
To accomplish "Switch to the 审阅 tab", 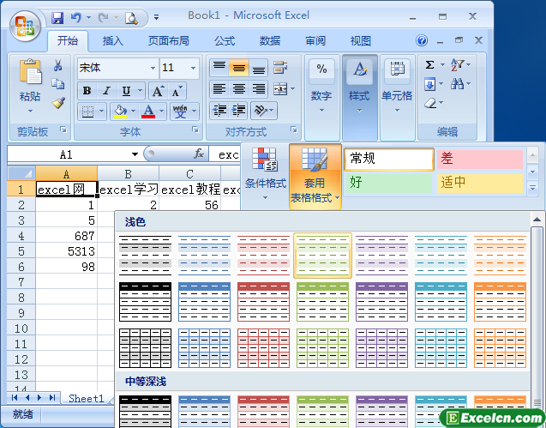I will tap(315, 41).
